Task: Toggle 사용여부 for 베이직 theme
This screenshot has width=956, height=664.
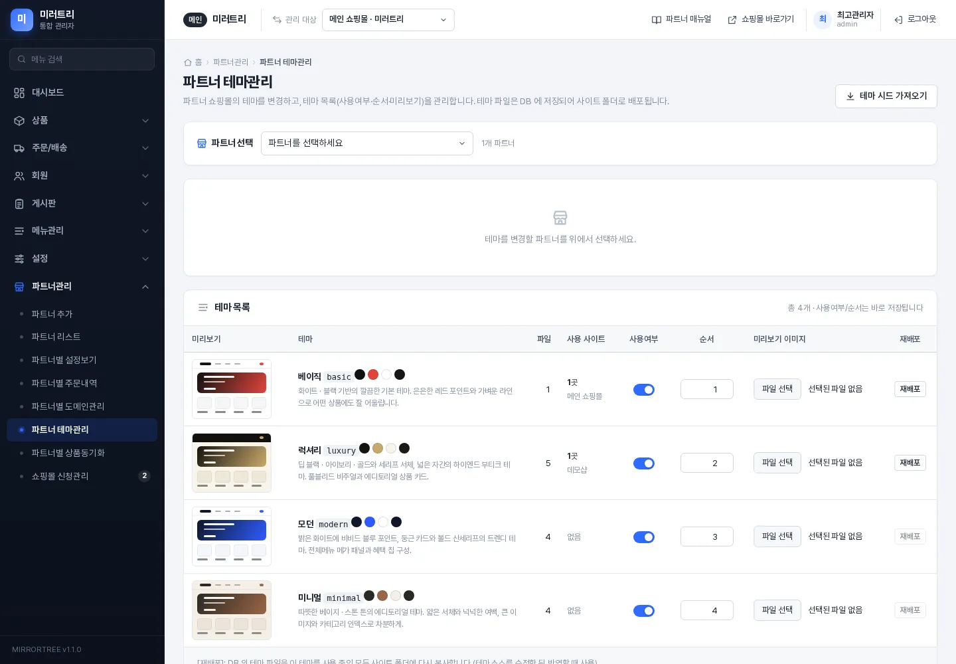Action: [644, 390]
